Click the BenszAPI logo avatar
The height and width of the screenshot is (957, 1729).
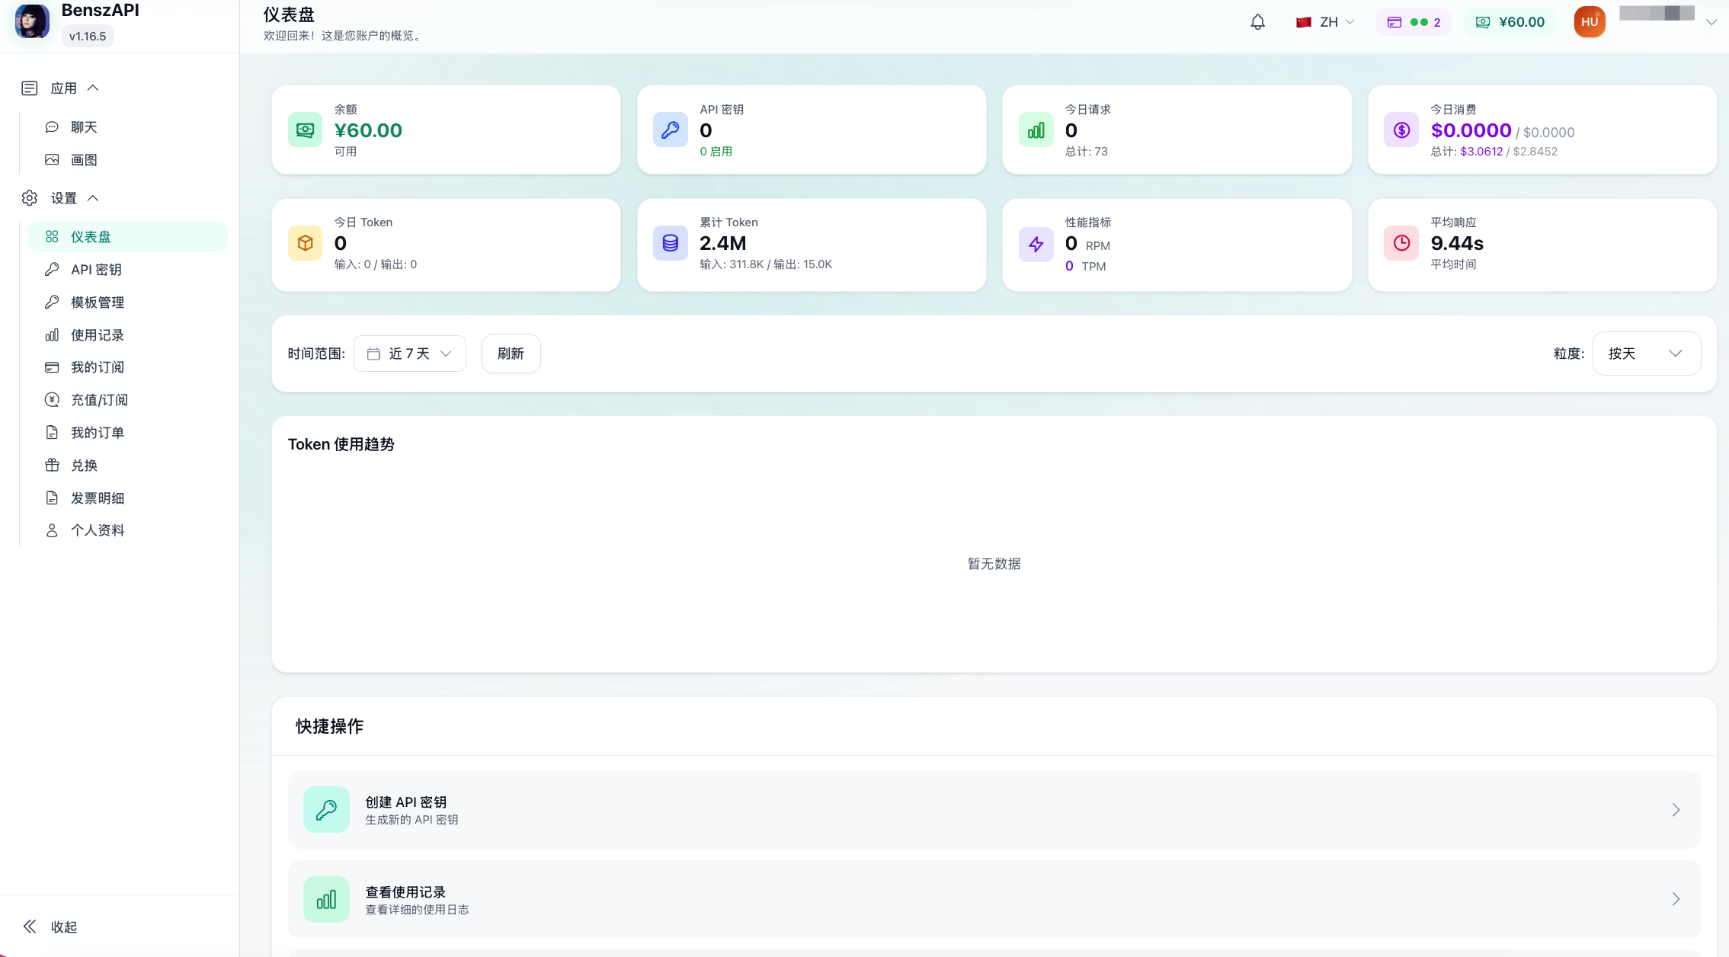(x=32, y=21)
